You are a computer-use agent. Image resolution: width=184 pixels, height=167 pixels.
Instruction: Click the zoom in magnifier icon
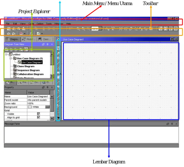78,28
